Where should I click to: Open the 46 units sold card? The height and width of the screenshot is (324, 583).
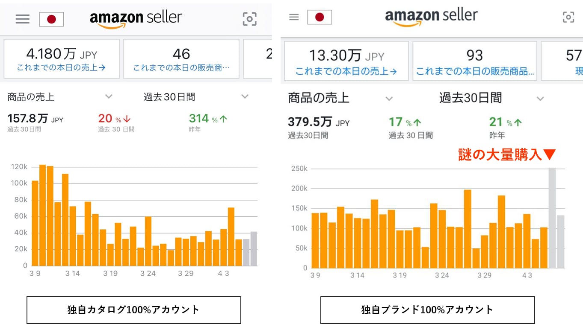[x=181, y=59]
